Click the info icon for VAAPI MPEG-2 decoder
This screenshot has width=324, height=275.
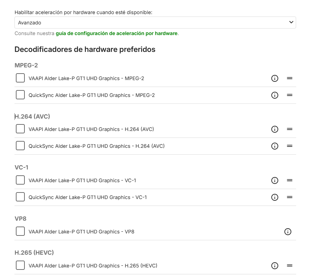[x=274, y=78]
